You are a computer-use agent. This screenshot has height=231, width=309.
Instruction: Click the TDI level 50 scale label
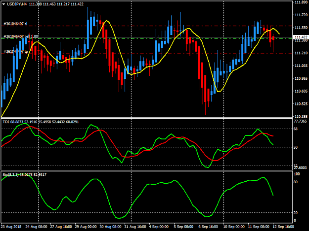(295, 147)
